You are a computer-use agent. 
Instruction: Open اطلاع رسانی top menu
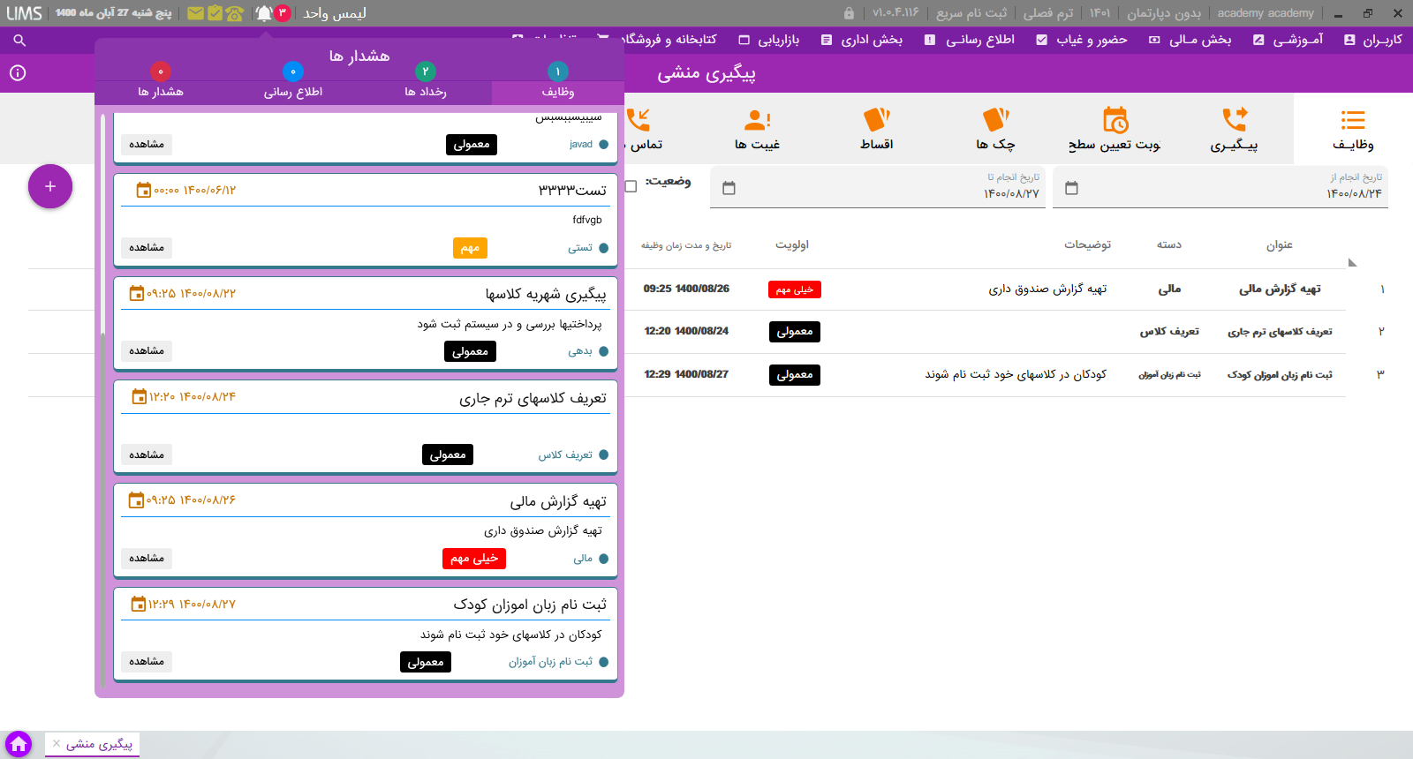(970, 40)
